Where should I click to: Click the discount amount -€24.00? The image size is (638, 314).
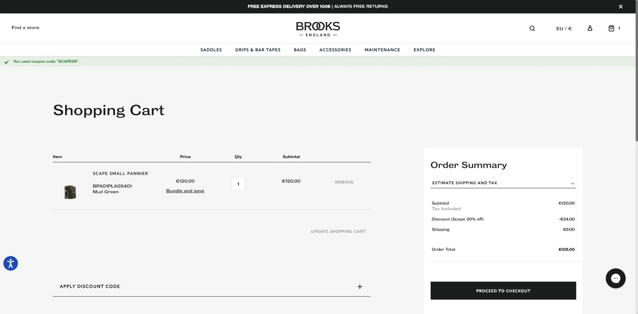[x=567, y=219]
